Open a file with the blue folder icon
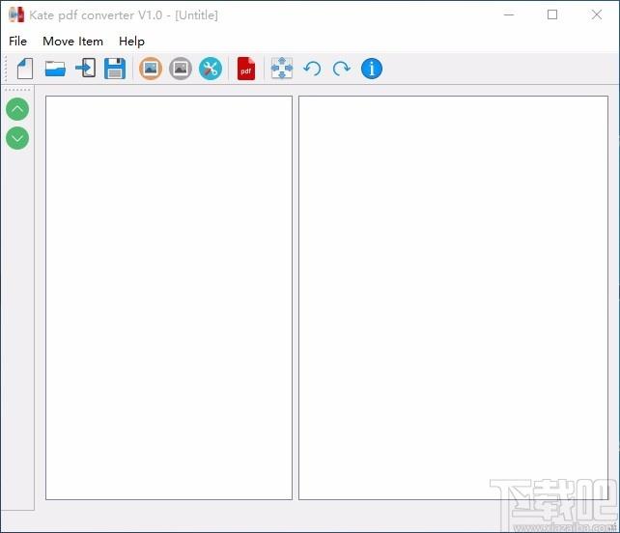This screenshot has width=620, height=533. [x=55, y=69]
